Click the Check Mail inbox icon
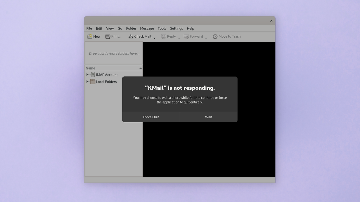This screenshot has width=360, height=202. click(x=131, y=36)
